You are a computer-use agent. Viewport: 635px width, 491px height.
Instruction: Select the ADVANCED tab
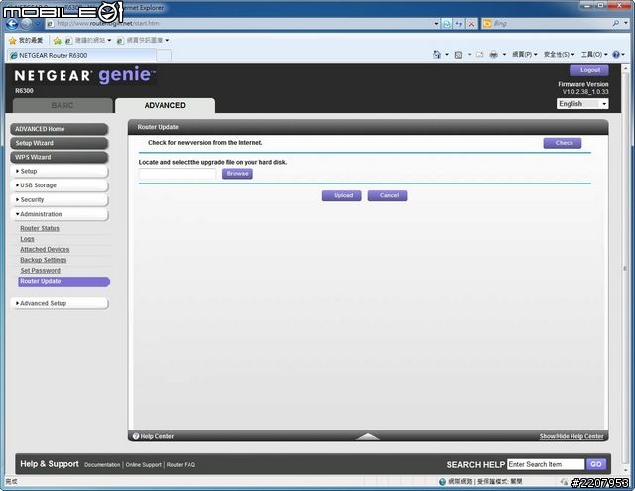(x=165, y=106)
